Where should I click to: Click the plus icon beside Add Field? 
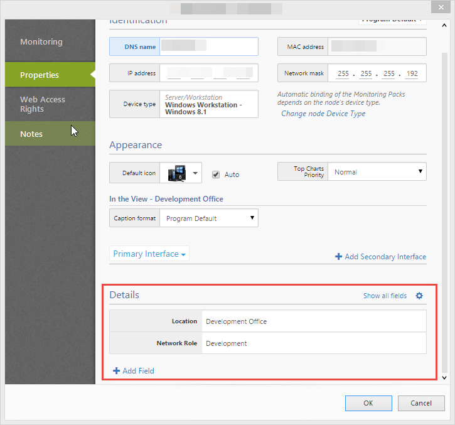tap(116, 371)
